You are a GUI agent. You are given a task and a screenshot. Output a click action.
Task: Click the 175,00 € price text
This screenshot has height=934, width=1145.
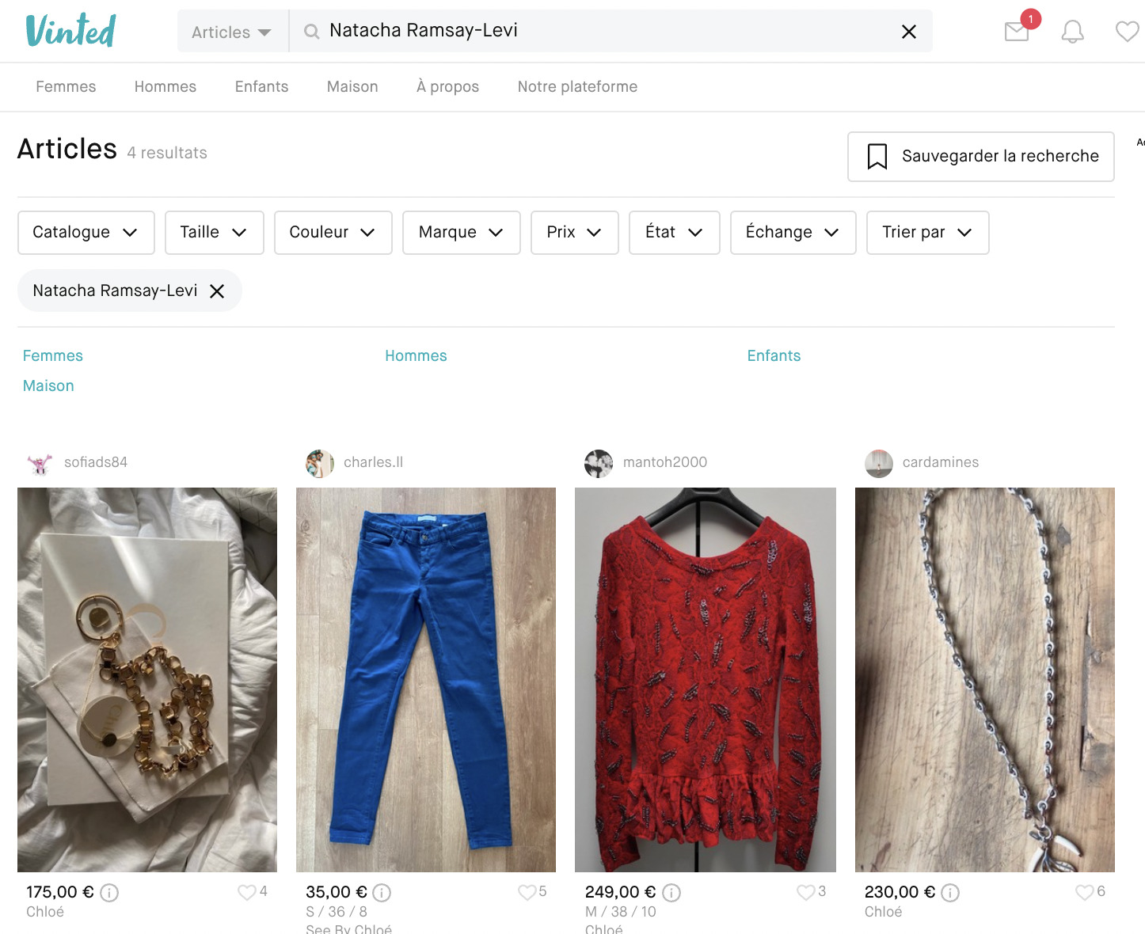pyautogui.click(x=60, y=892)
